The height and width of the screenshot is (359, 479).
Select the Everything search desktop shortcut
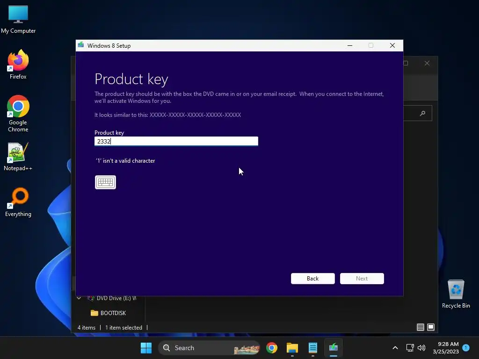click(18, 202)
